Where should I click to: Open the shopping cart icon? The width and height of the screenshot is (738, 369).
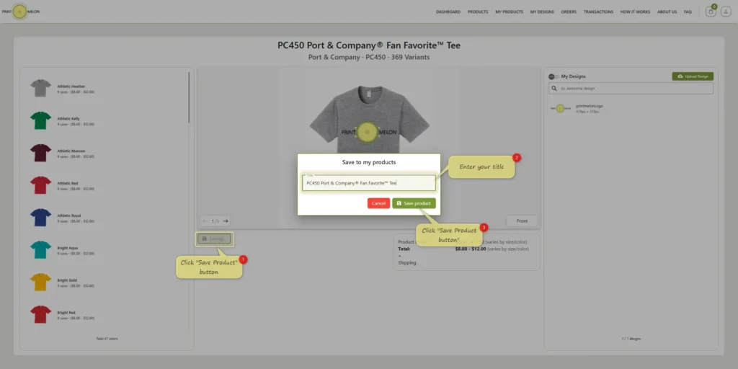(711, 12)
